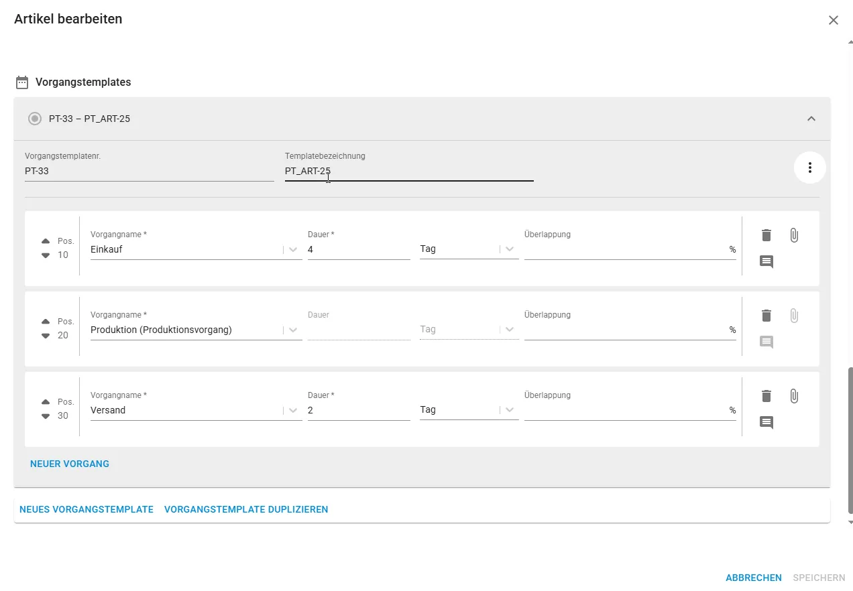Screen dimensions: 853x591
Task: Click the Dauer field for Versand
Action: tap(359, 410)
